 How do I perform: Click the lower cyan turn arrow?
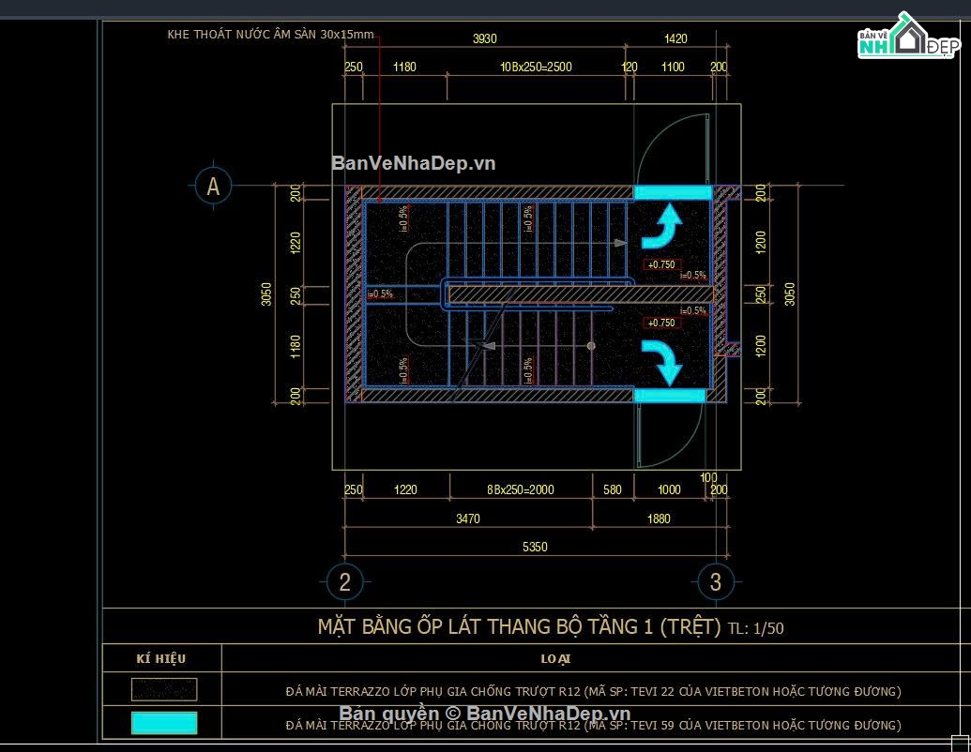(x=662, y=362)
